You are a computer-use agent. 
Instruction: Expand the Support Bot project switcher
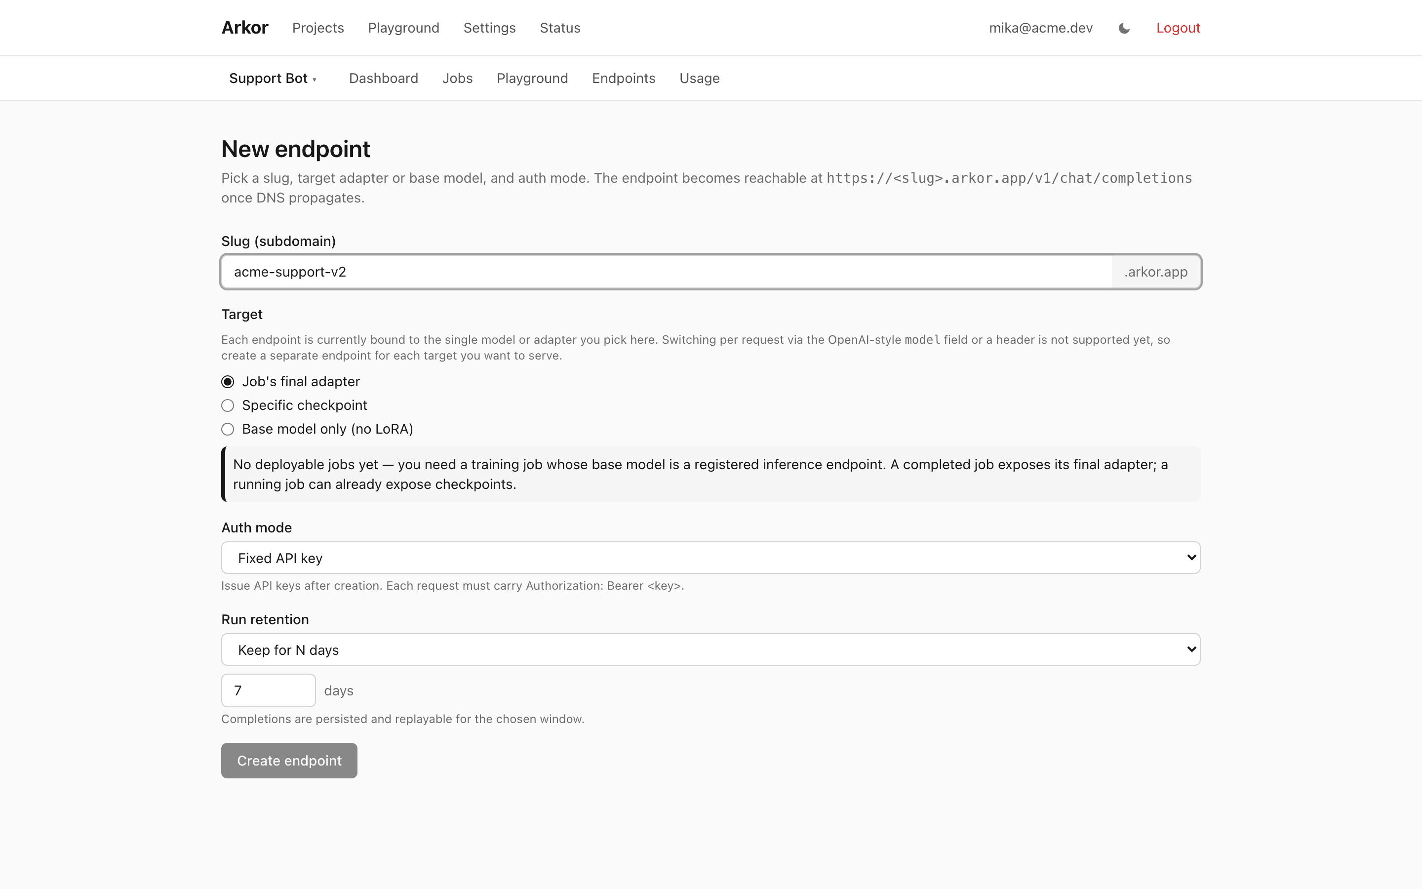coord(273,78)
